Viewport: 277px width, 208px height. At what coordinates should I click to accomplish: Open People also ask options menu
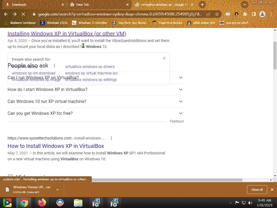(x=54, y=66)
